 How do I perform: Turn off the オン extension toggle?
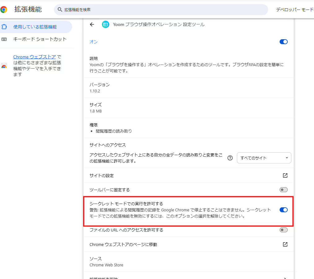(x=284, y=42)
